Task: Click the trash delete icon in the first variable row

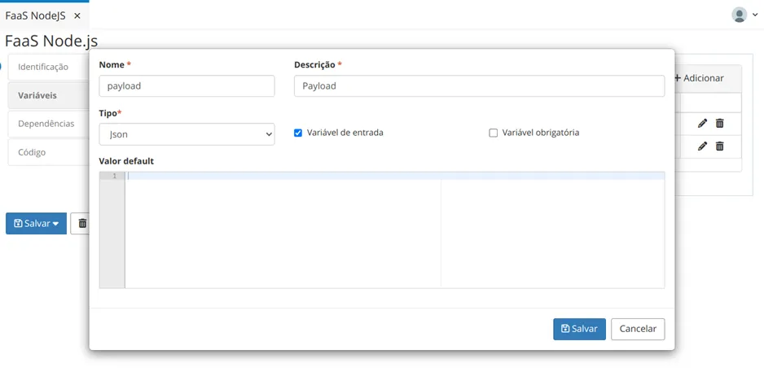Action: point(720,123)
